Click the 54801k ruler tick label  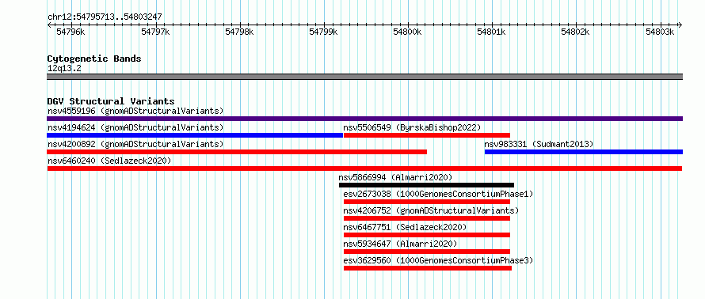(491, 32)
